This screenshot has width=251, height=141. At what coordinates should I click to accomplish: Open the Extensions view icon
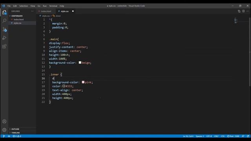4,47
